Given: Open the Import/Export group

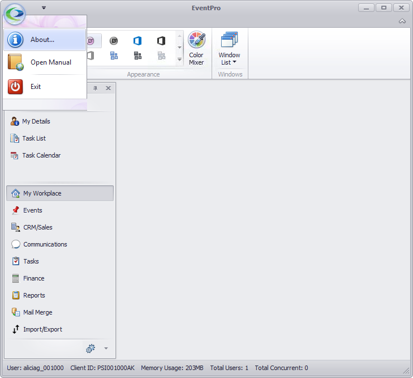Looking at the screenshot, I should (60, 329).
